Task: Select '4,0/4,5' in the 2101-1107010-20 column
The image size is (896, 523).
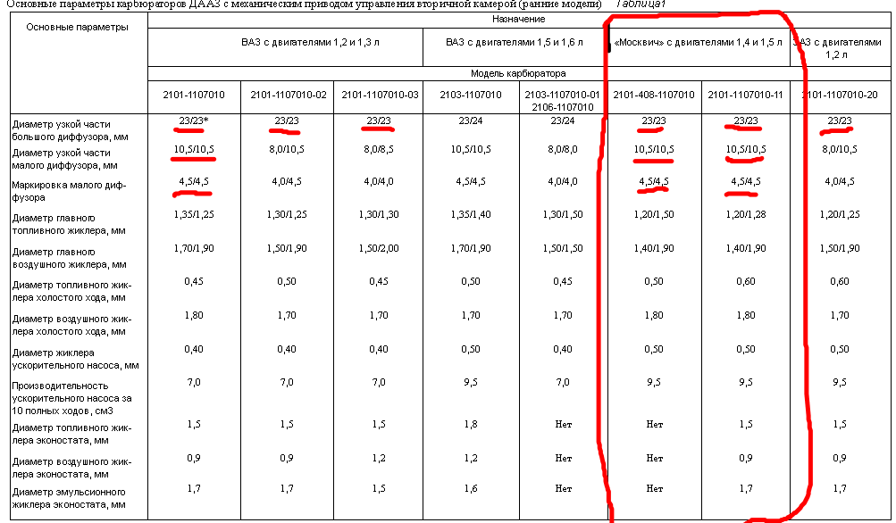Action: [840, 181]
